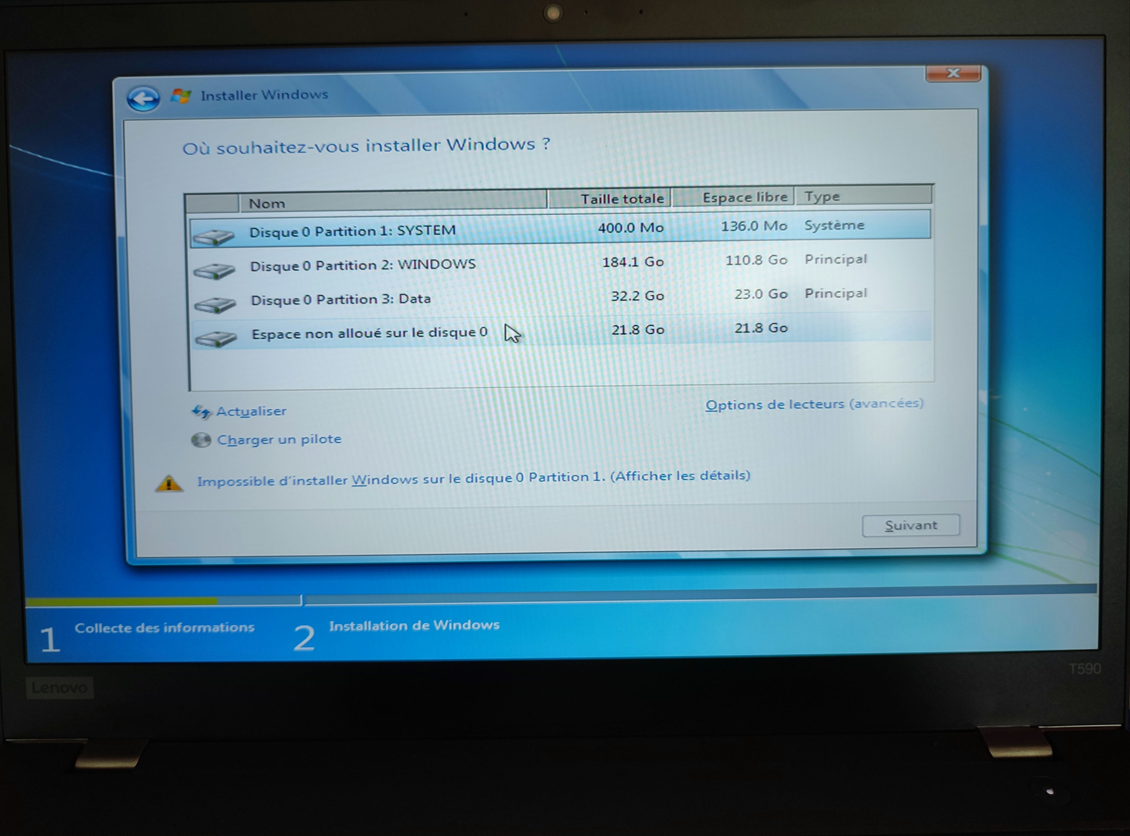This screenshot has height=836, width=1130.
Task: Click drive icon of Partition 1 SYSTEM
Action: coord(214,237)
